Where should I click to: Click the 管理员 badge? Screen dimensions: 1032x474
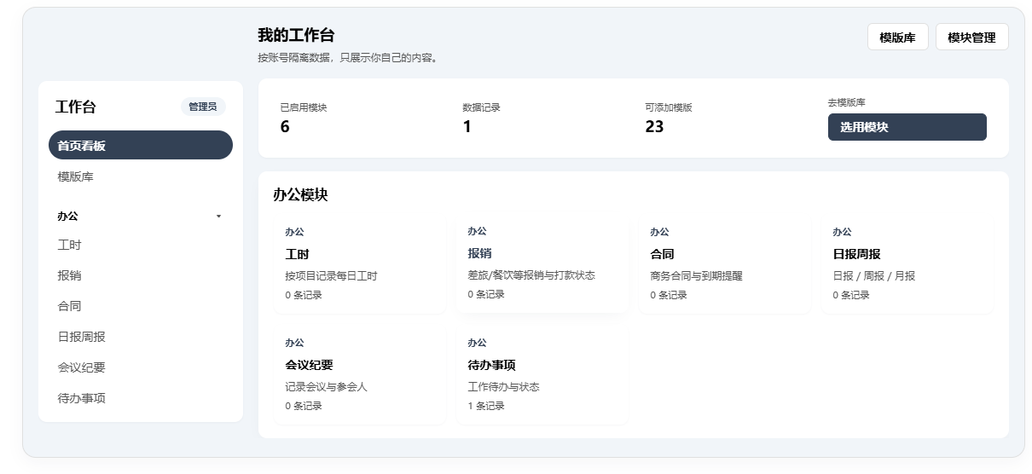point(203,107)
